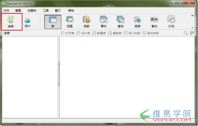Launch 导出向导 (Export Wizard)
Image resolution: width=198 pixels, height=126 pixels.
(x=151, y=33)
